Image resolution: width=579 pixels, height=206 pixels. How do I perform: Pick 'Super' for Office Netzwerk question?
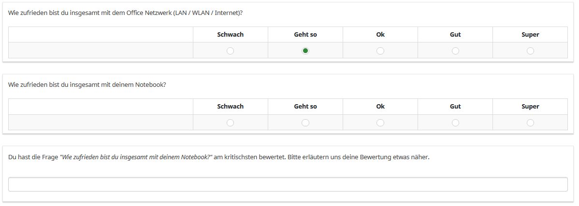530,51
